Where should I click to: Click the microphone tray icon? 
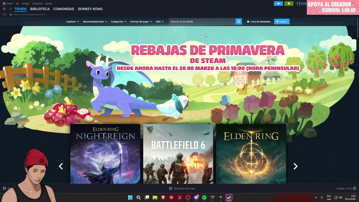tap(322, 198)
